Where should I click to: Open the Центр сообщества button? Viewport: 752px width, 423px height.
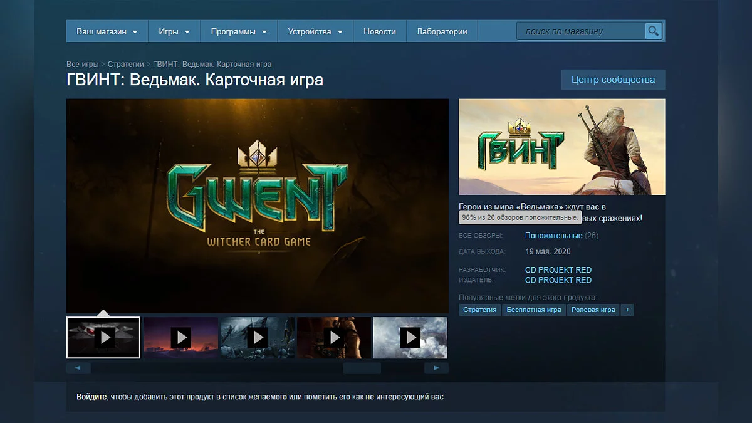pyautogui.click(x=613, y=80)
